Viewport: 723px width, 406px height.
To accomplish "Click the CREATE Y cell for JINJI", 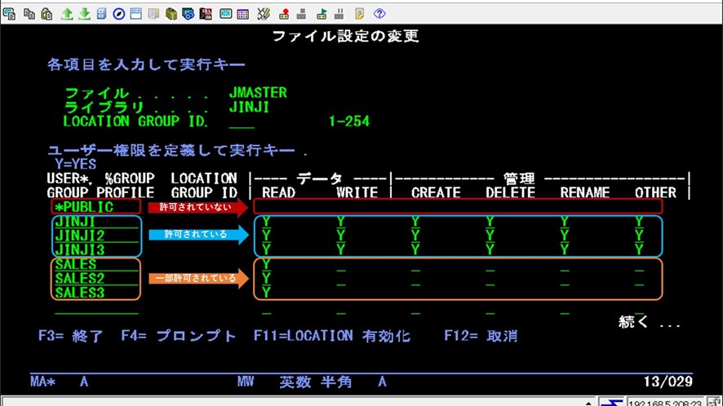I will (415, 222).
